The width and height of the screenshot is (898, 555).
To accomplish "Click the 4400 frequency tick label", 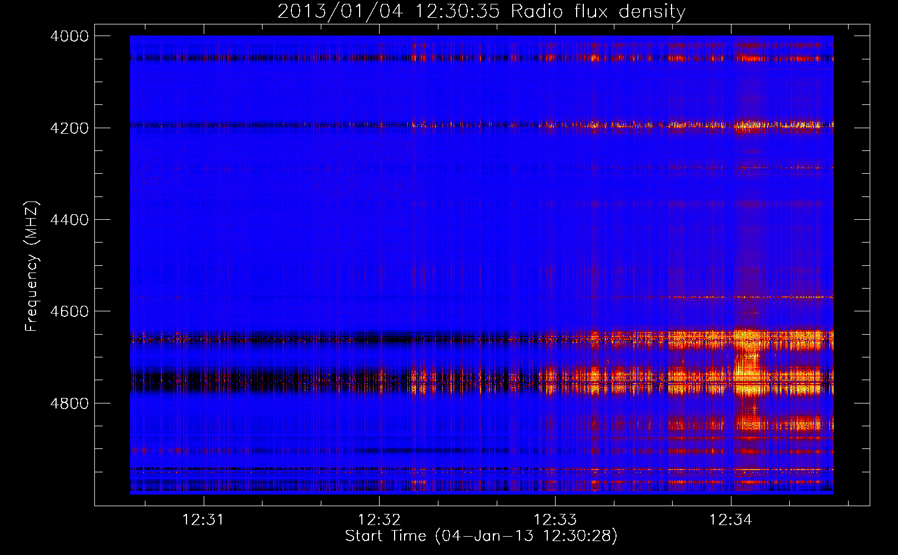I will 69,220.
